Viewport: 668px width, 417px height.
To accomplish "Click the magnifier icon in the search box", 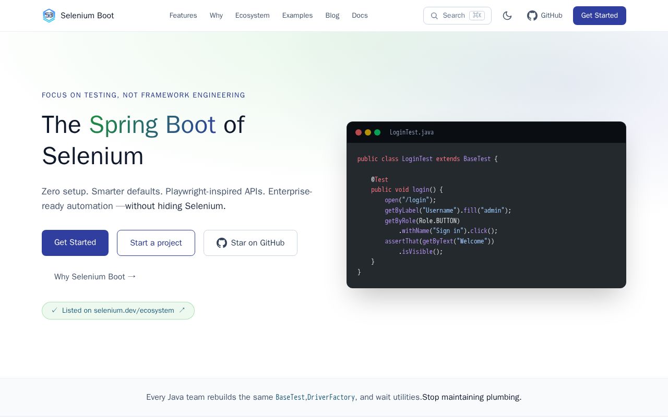I will click(x=434, y=16).
